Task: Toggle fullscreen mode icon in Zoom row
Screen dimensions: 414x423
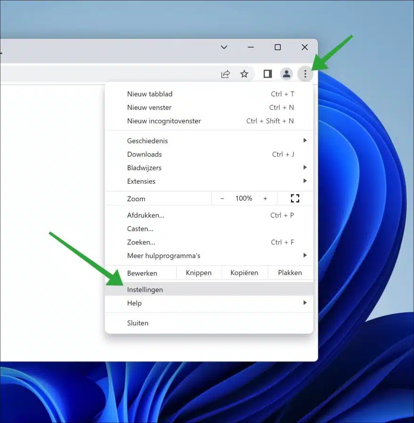Action: point(295,198)
